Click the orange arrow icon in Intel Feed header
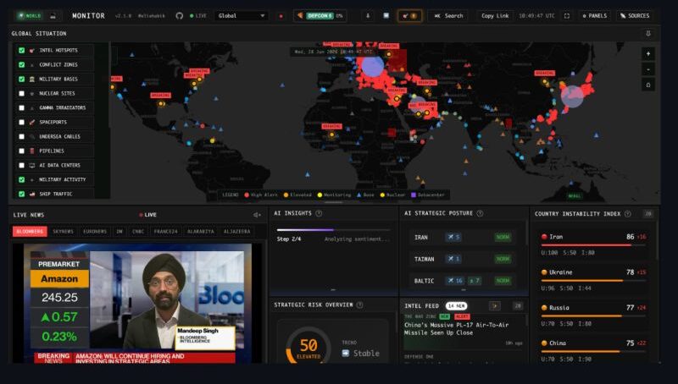678x384 pixels. coord(495,306)
